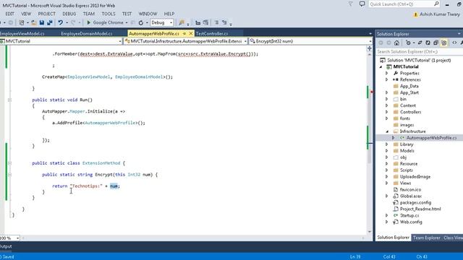
Task: Open the WINDOW menu
Action: (x=148, y=14)
